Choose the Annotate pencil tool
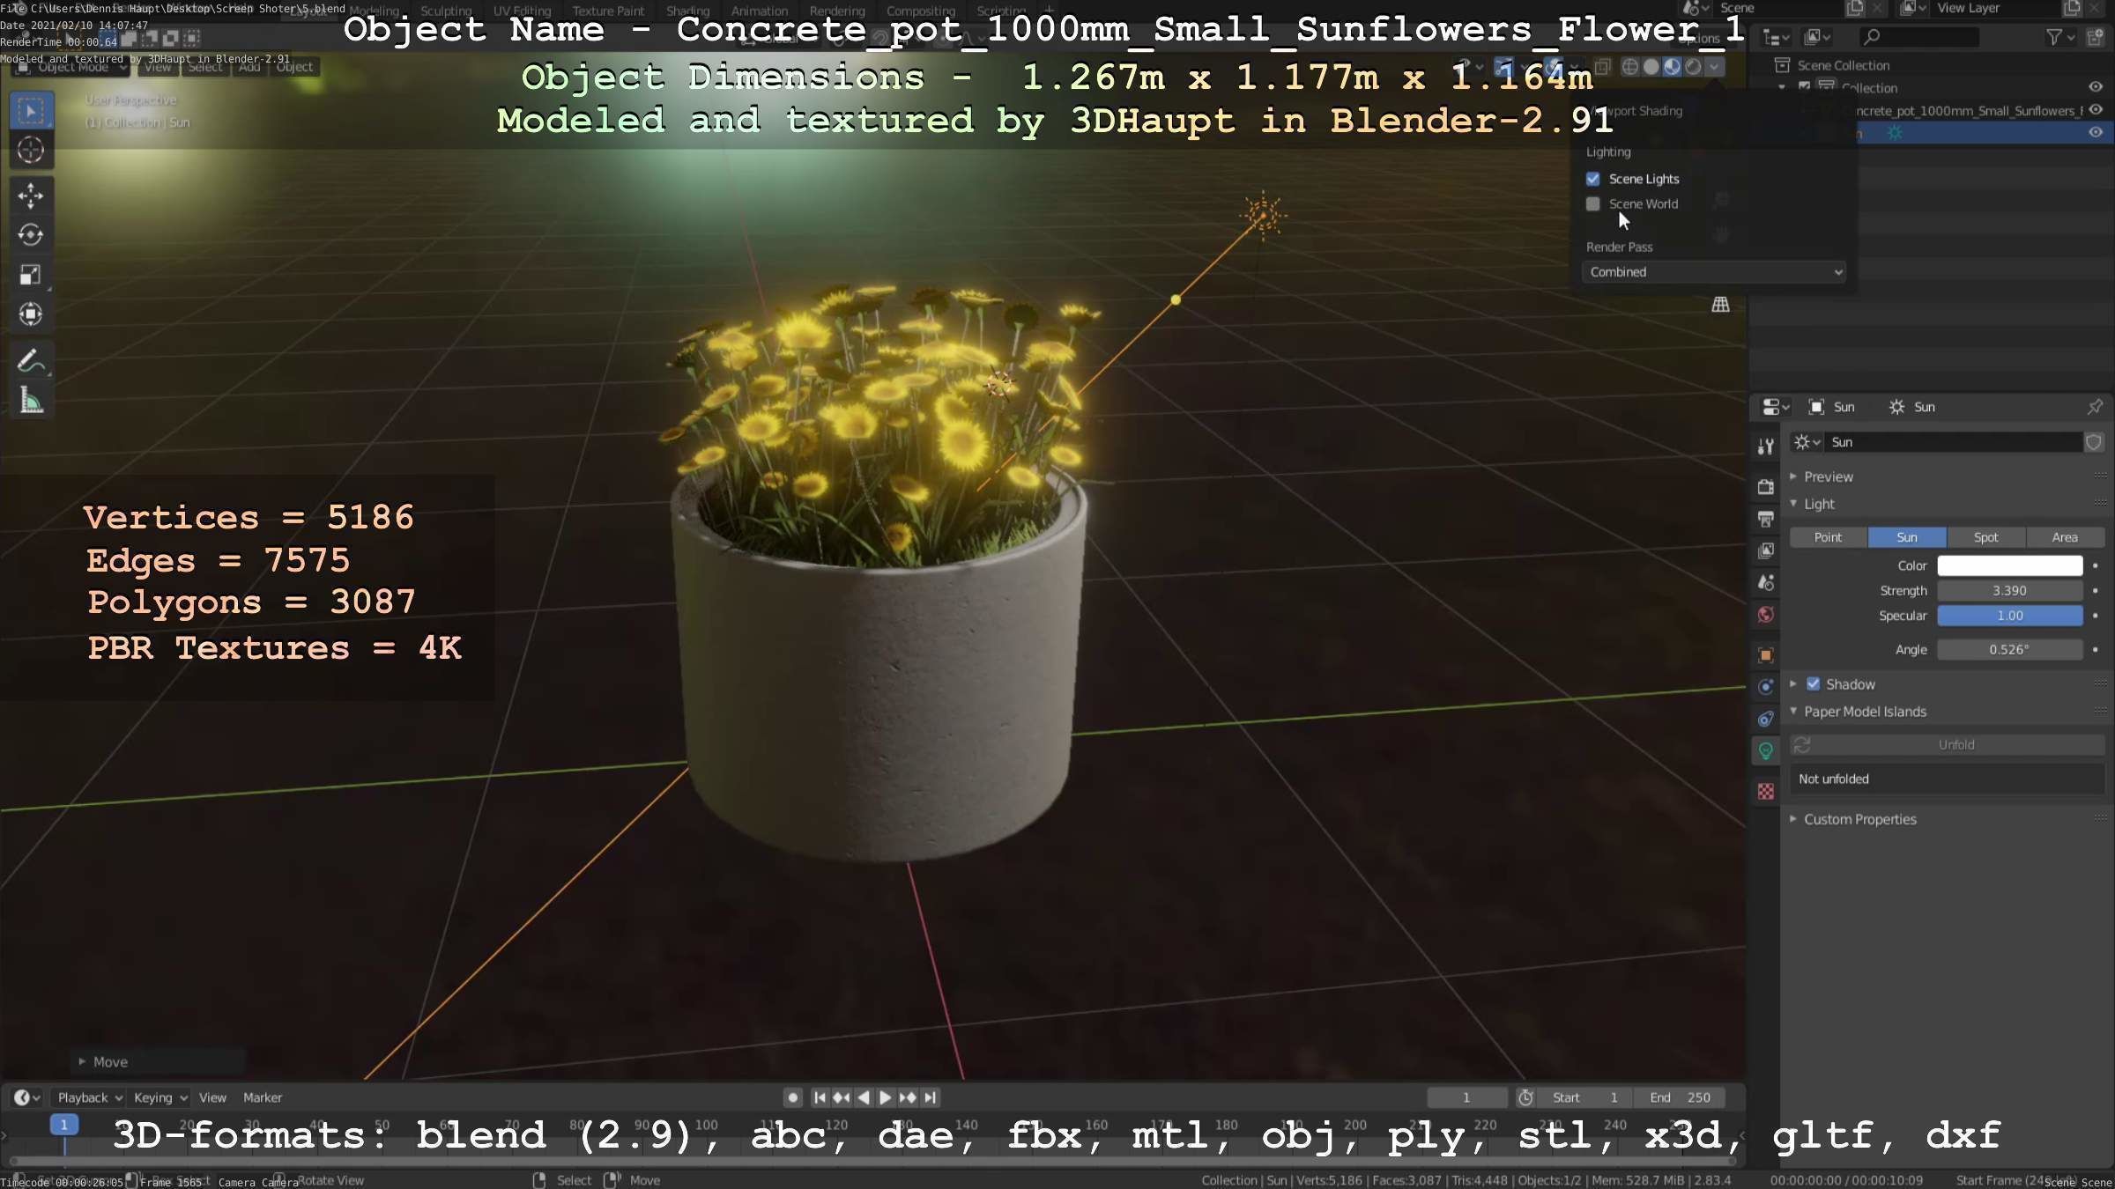Image resolution: width=2115 pixels, height=1189 pixels. coord(31,360)
